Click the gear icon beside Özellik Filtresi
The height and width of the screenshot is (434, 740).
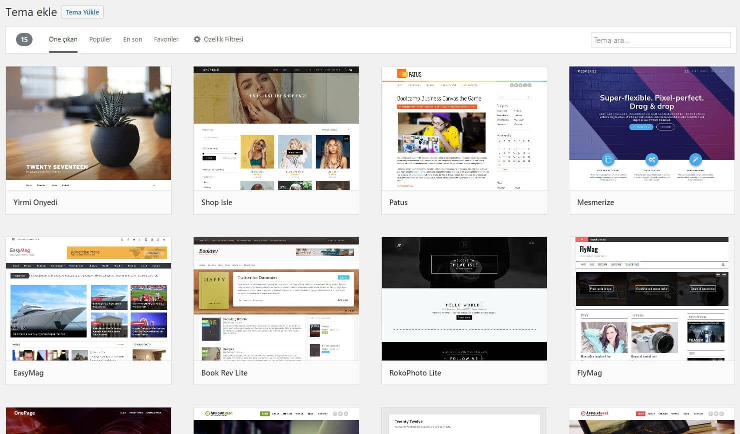(x=197, y=39)
